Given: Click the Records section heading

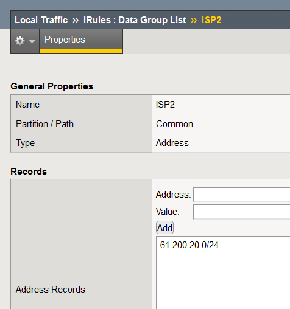Looking at the screenshot, I should tap(29, 172).
